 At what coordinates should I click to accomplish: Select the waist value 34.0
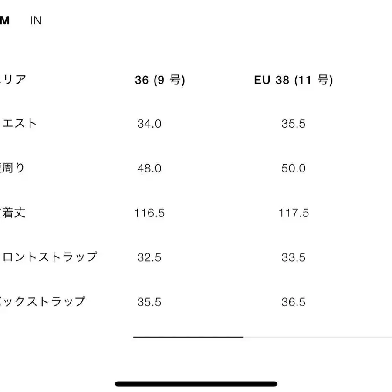149,124
